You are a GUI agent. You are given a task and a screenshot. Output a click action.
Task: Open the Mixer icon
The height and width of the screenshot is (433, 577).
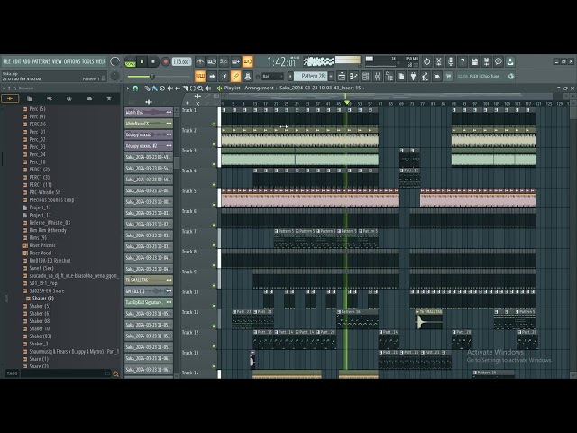click(378, 76)
